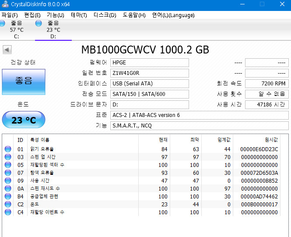
Task: Click status orb of B4 공급업체 관련 row
Action: coord(8,196)
